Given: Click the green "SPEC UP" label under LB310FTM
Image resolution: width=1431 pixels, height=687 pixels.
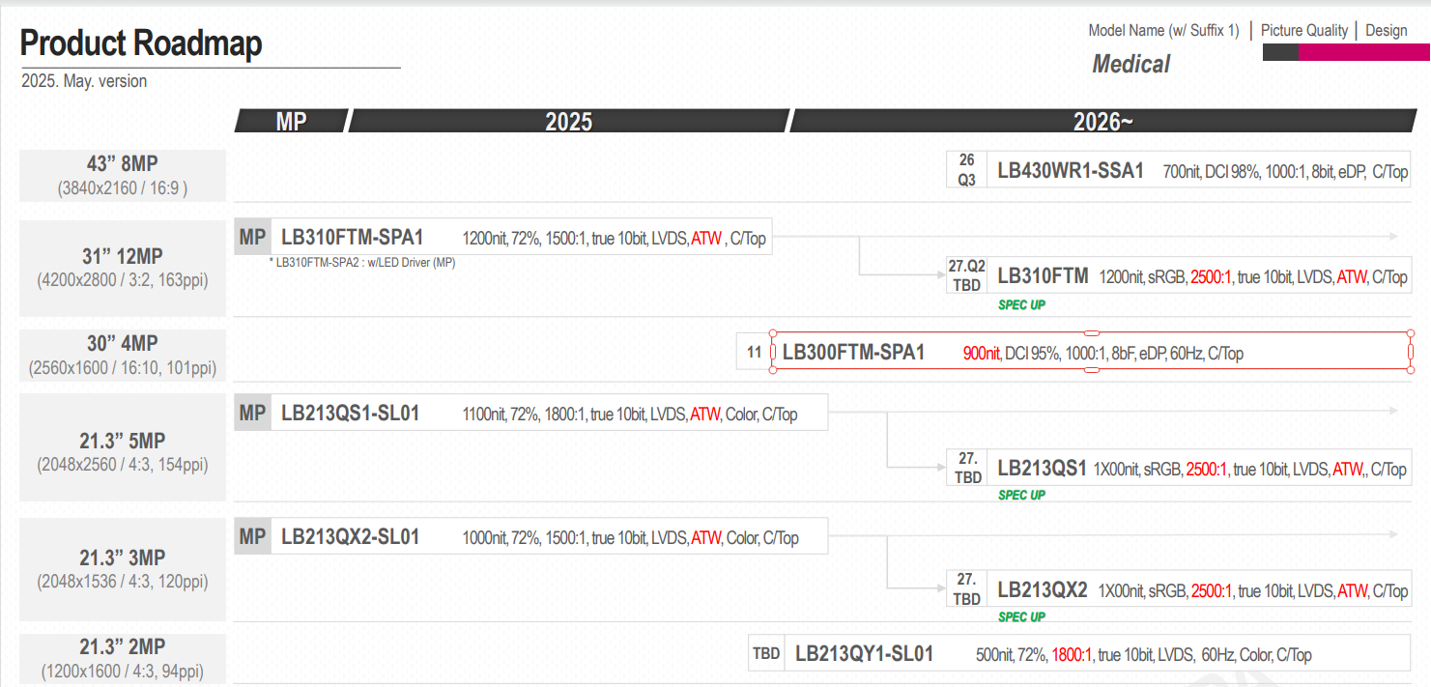Looking at the screenshot, I should [1021, 304].
